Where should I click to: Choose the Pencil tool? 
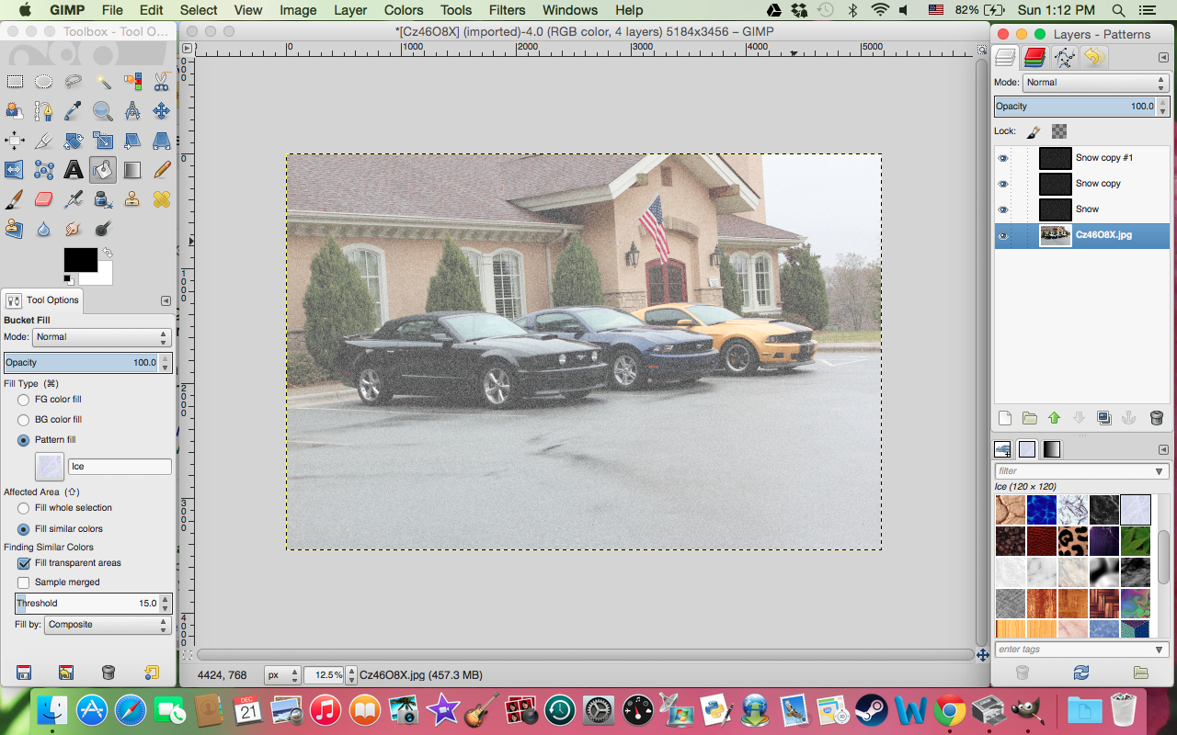(x=162, y=170)
